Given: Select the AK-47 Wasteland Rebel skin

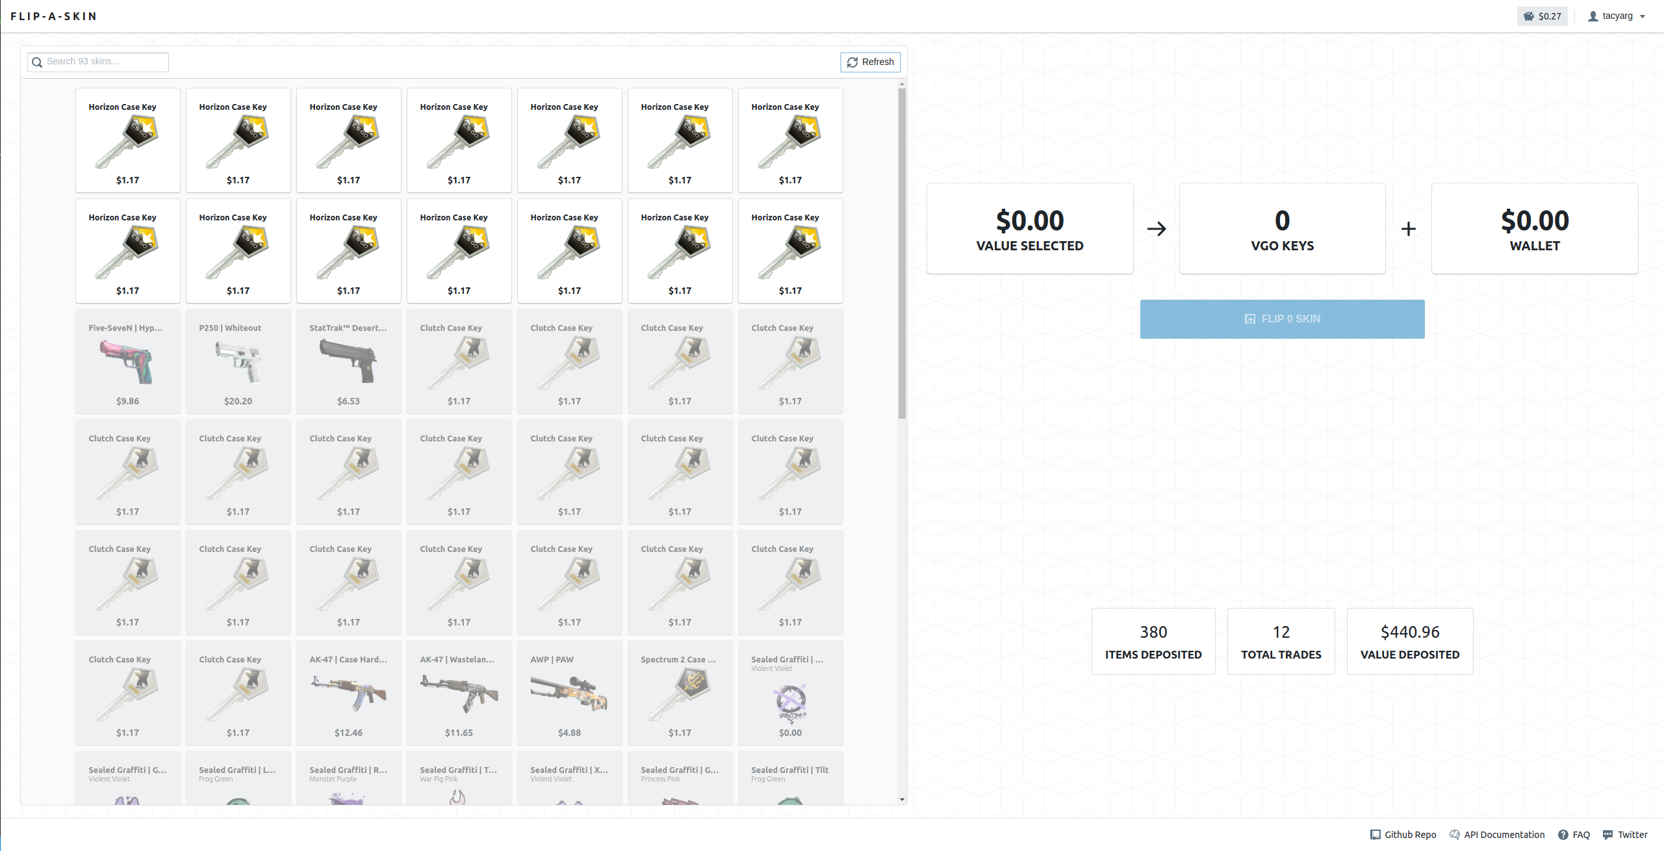Looking at the screenshot, I should (459, 693).
